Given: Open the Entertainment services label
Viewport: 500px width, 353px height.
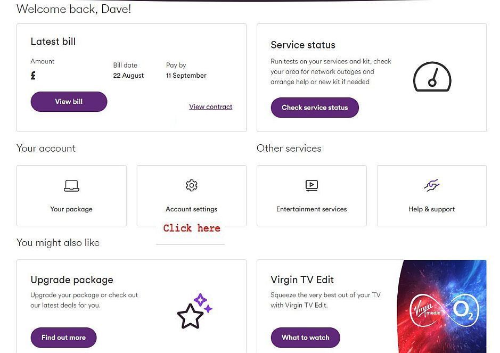Looking at the screenshot, I should (x=312, y=209).
